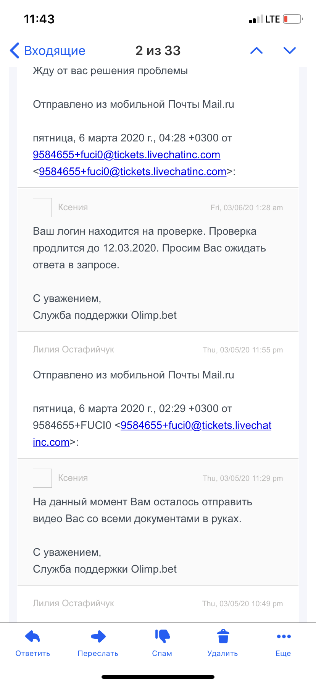Viewport: 316px width, 685px height.
Task: Tap the wrapped tickets.livechat inc.com link
Action: tap(196, 425)
